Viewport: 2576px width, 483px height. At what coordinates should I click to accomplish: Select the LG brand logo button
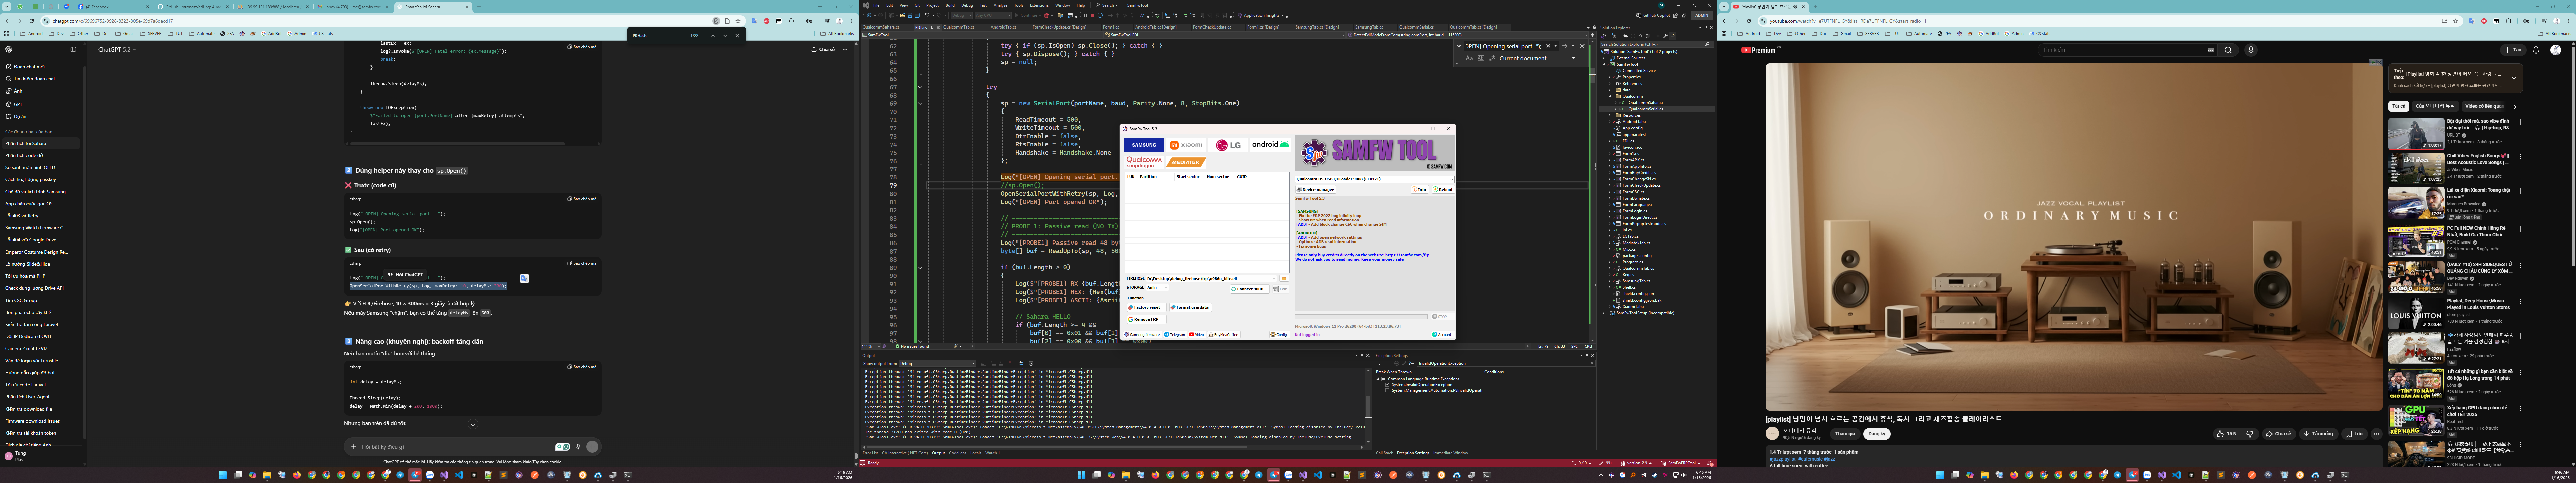(x=1228, y=145)
